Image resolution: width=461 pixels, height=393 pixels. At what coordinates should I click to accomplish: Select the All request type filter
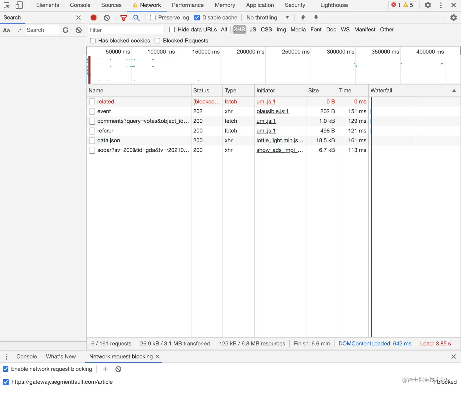224,30
